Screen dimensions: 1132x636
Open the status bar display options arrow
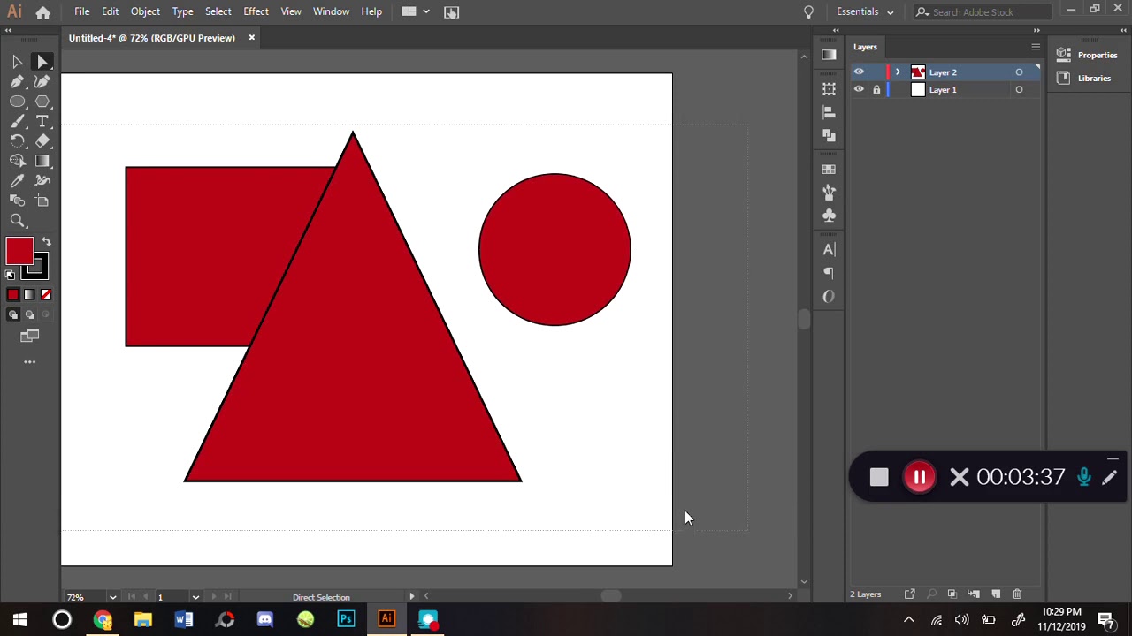411,597
